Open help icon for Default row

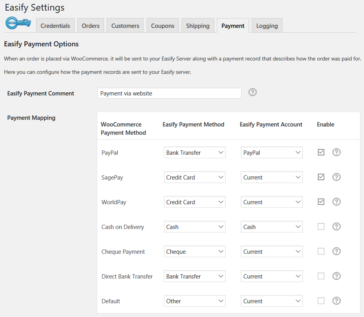point(337,301)
